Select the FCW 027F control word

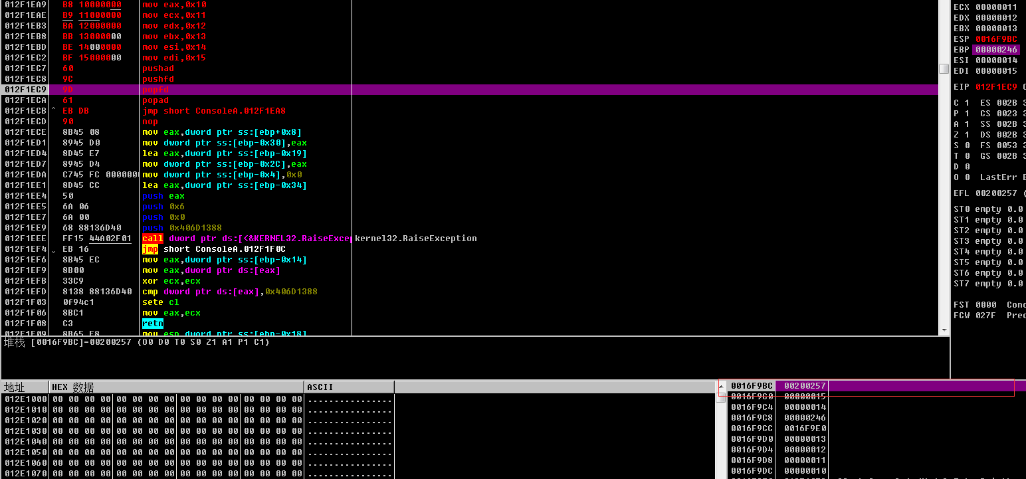(975, 316)
